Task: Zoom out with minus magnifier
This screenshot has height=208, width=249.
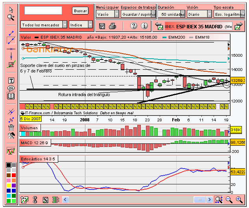Action: [229, 200]
